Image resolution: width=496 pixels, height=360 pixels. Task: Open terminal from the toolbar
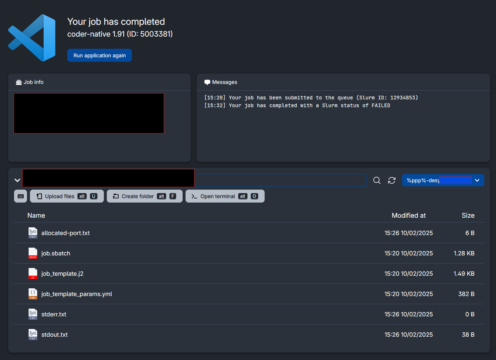pyautogui.click(x=225, y=196)
